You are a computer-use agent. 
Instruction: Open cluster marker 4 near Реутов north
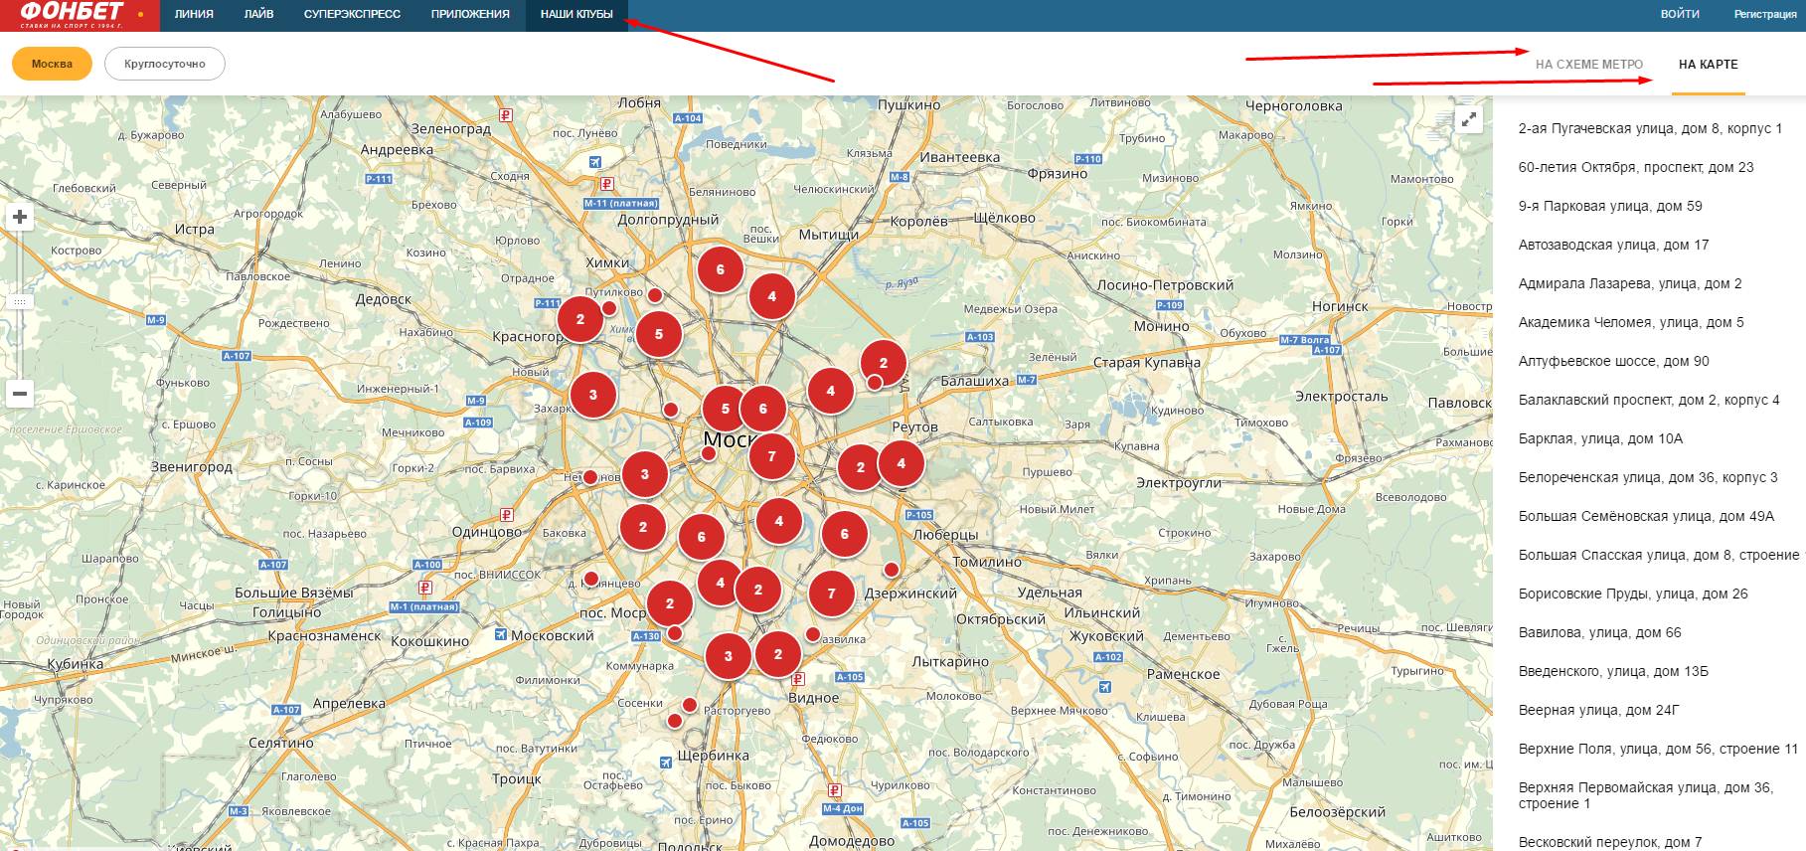click(831, 391)
